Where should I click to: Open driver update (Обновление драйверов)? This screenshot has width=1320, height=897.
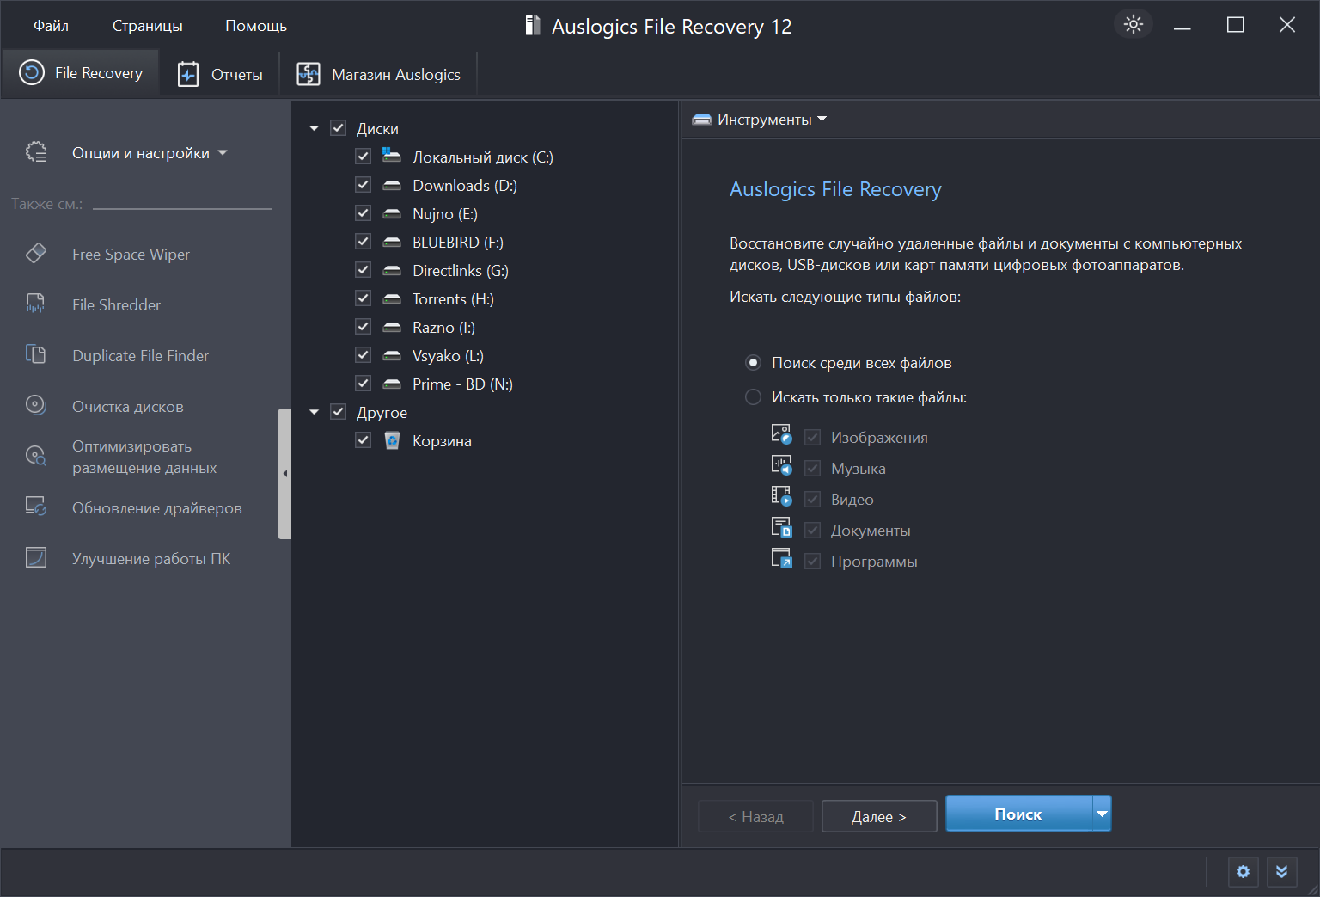pos(156,508)
